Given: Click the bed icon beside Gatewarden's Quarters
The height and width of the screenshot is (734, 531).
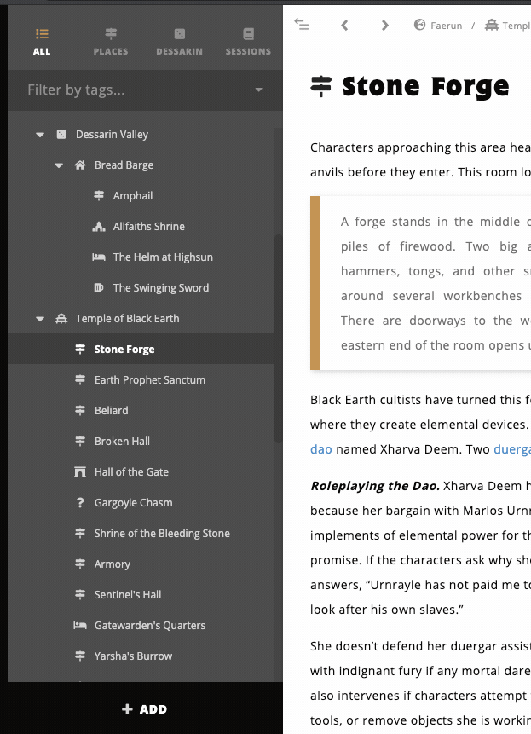Looking at the screenshot, I should click(80, 626).
